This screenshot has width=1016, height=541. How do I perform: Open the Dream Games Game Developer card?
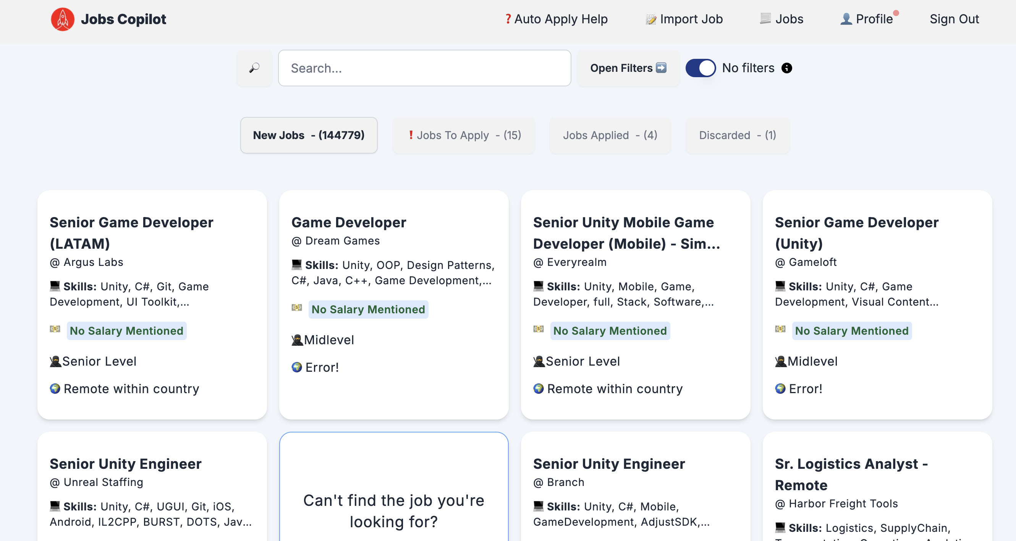click(x=349, y=223)
